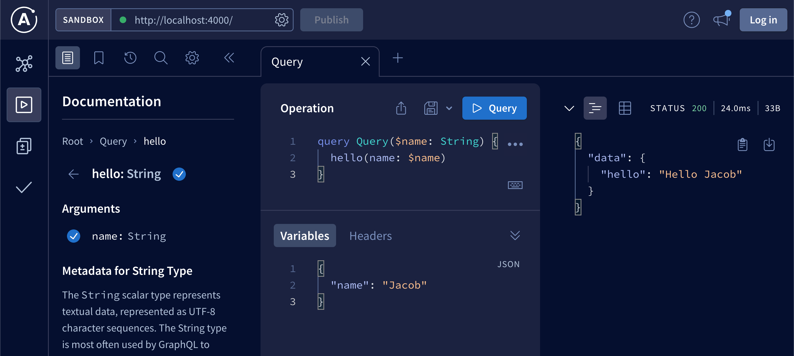Open the save operation dropdown arrow
The image size is (794, 356).
pyautogui.click(x=449, y=108)
